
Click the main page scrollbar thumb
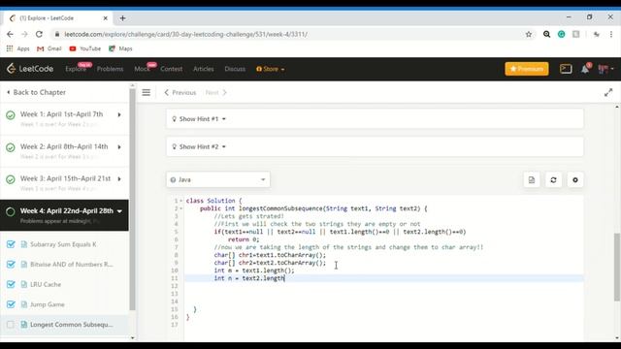[x=617, y=268]
